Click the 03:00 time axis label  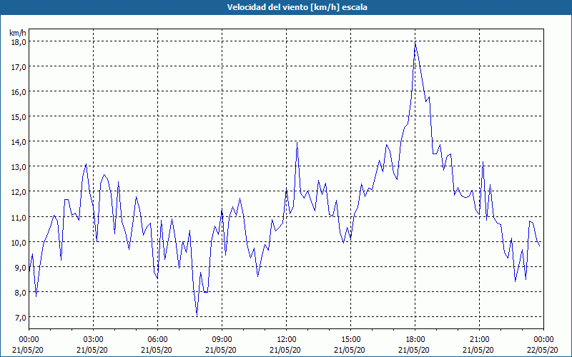[x=94, y=340]
